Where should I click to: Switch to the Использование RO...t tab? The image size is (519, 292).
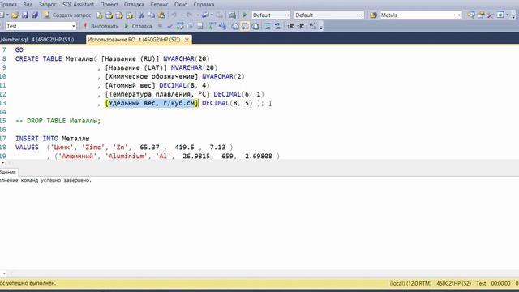click(134, 40)
